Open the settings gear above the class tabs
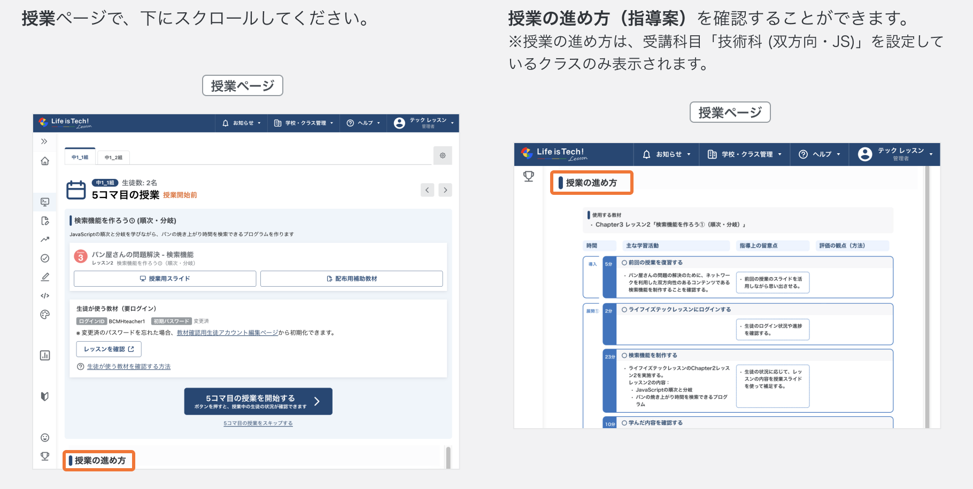973x489 pixels. (443, 155)
